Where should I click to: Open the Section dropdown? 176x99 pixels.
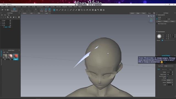(170, 82)
